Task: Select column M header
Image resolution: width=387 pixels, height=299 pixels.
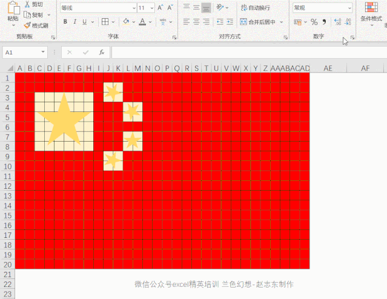Action: (x=137, y=68)
